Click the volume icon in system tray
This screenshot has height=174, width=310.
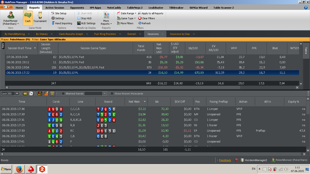(x=286, y=169)
